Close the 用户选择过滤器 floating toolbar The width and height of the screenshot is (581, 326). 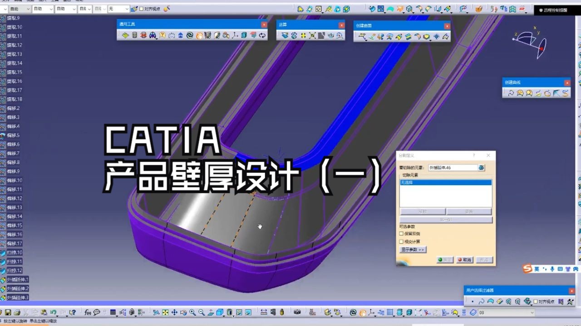[571, 291]
